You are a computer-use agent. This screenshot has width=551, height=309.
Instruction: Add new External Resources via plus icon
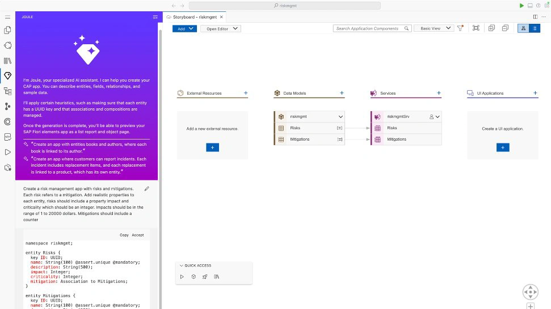click(246, 93)
